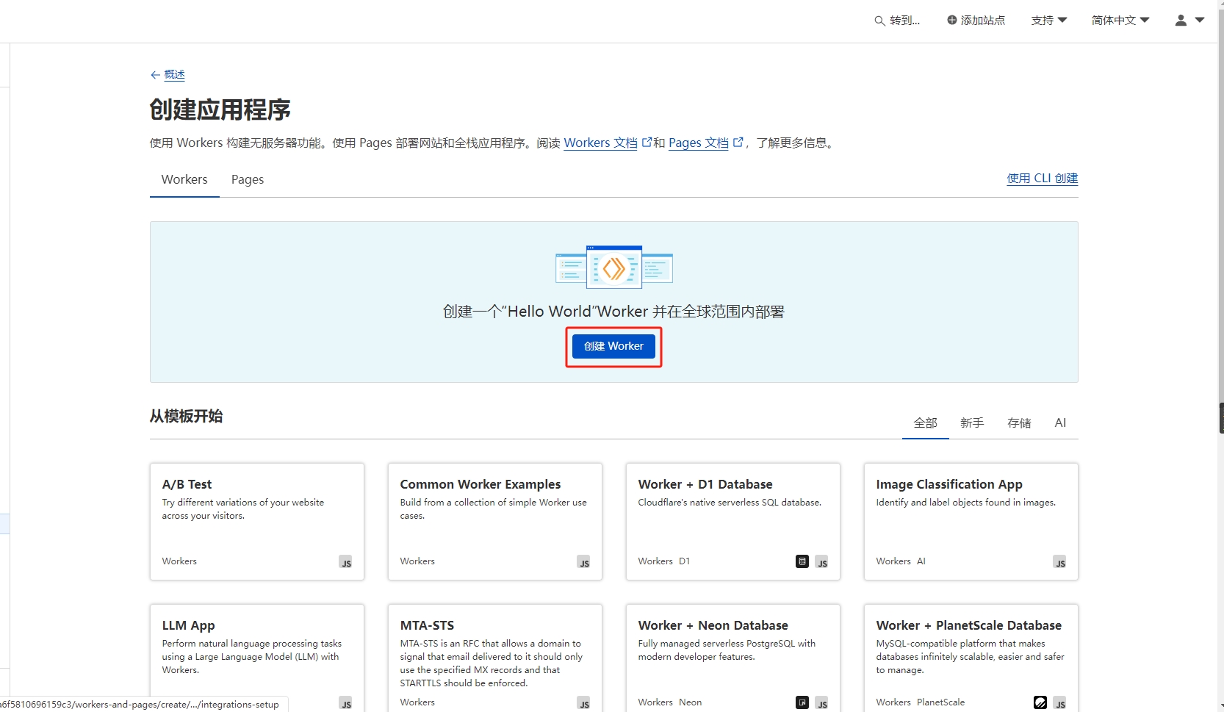This screenshot has width=1224, height=712.
Task: Click 'Workers AI' tags on Image Classification card
Action: 901,561
